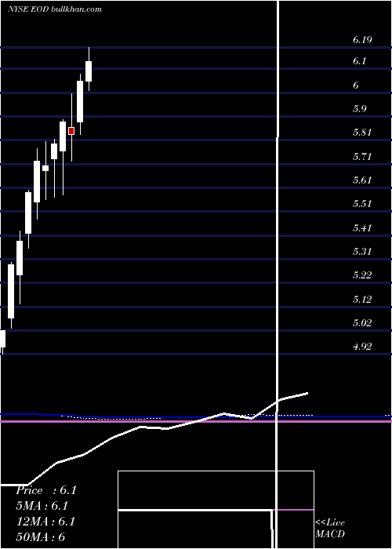Viewport: 392px width, 549px height.
Task: Click the 5.41 price axis label
Action: (362, 228)
